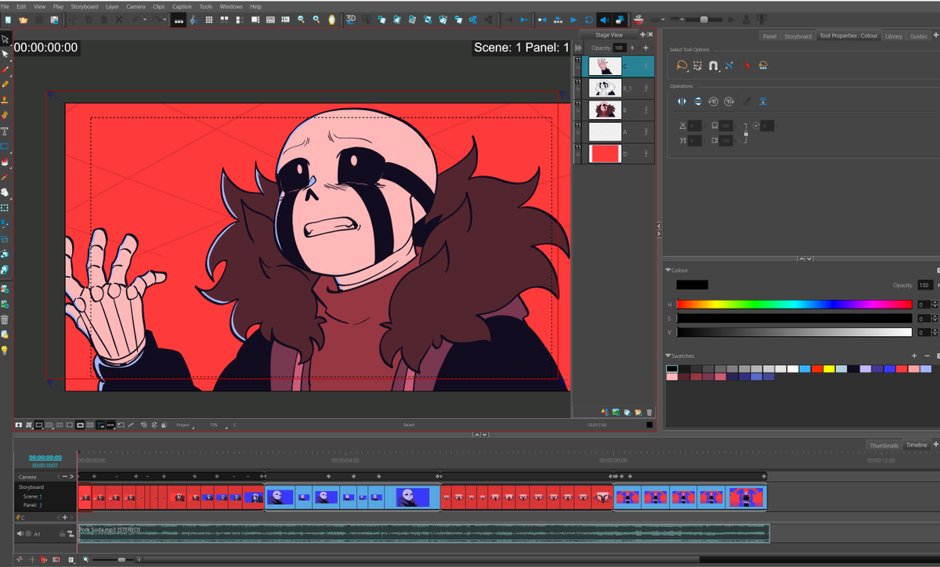The width and height of the screenshot is (940, 567).
Task: Click the Rotate 90 clockwise icon in Operations
Action: (728, 101)
